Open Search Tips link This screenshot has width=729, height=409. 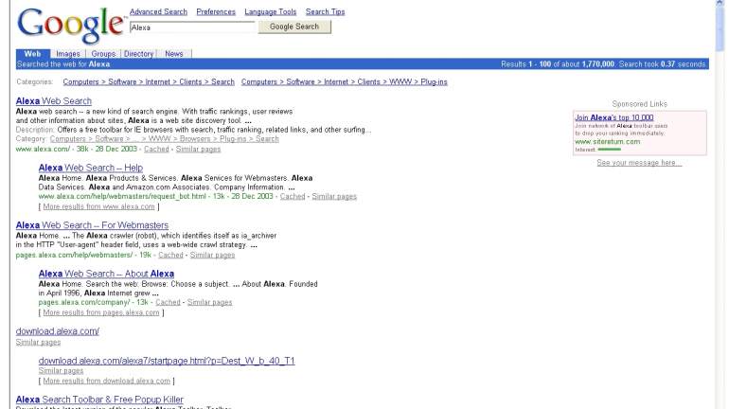click(325, 11)
